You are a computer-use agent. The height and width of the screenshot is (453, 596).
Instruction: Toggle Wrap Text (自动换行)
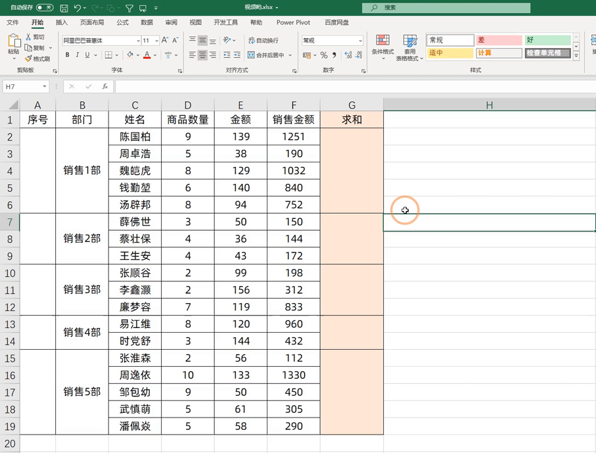[264, 40]
